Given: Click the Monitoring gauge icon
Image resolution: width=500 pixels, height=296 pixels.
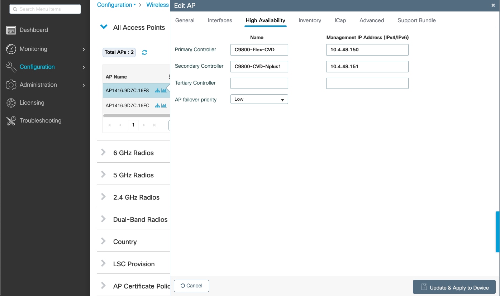Looking at the screenshot, I should point(11,49).
